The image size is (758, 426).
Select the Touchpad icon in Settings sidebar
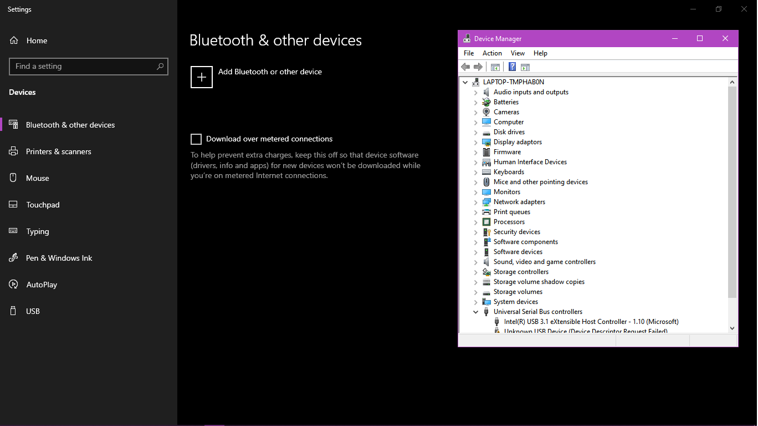click(12, 204)
